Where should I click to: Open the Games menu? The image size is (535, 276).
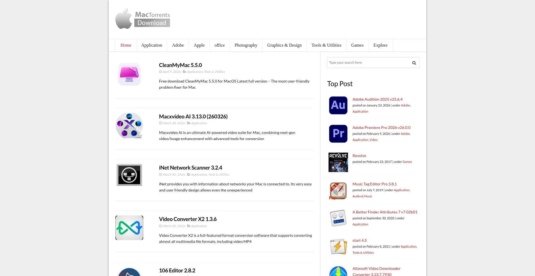click(x=357, y=45)
